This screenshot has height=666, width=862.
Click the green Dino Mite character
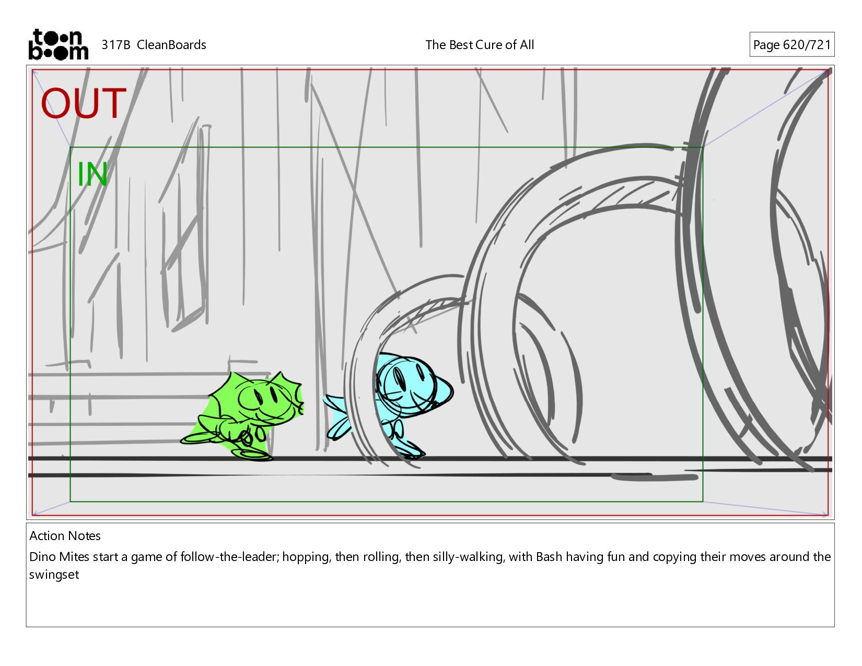tap(242, 416)
